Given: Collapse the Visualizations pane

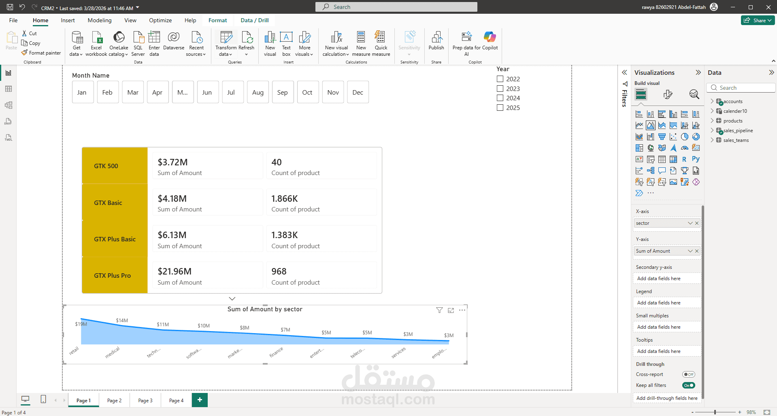Looking at the screenshot, I should 698,72.
